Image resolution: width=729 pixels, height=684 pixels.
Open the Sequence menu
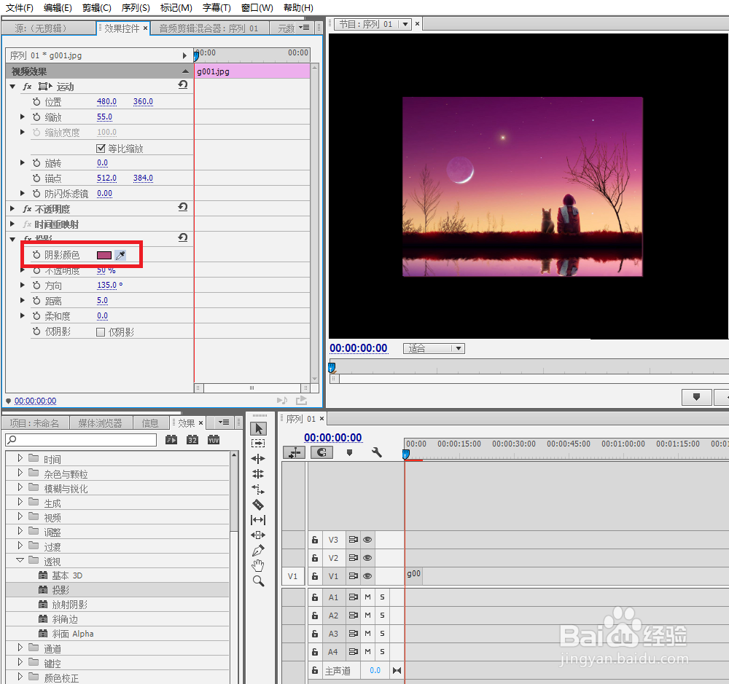(x=136, y=8)
